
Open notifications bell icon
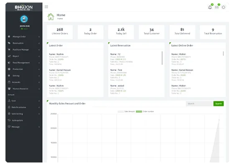[x=210, y=7]
